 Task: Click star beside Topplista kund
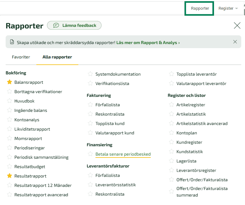(90, 123)
